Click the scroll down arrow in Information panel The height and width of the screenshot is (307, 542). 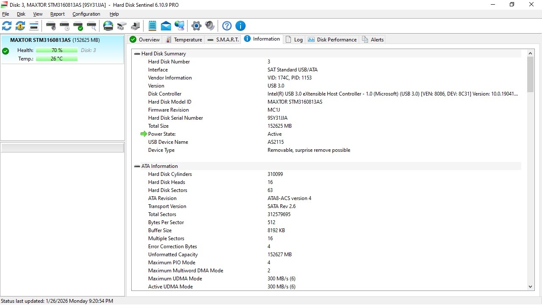pos(531,287)
